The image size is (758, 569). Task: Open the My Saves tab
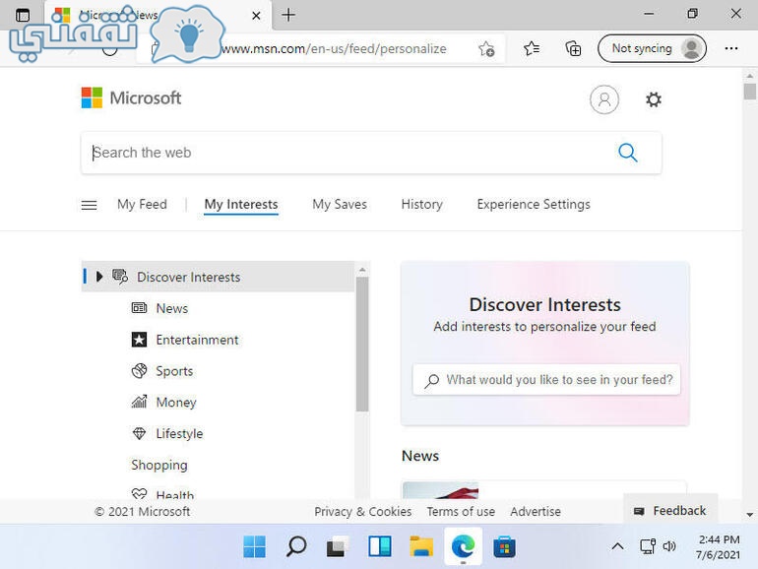[340, 205]
